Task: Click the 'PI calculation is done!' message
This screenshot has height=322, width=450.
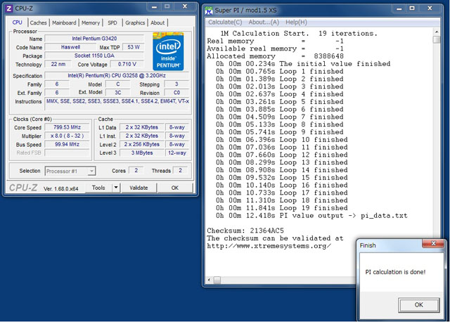Action: pos(395,272)
